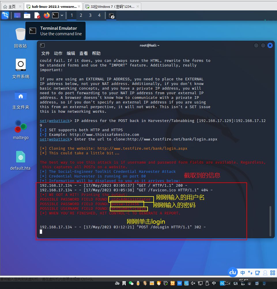Viewport: 277px width, 289px height.
Task: Click the testfire.net clone URL in terminal
Action: pyautogui.click(x=172, y=139)
